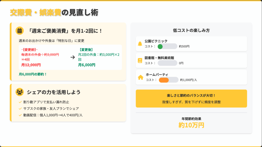Click the 低コストの楽しみ方 heading
The height and width of the screenshot is (147, 262).
pos(191,30)
